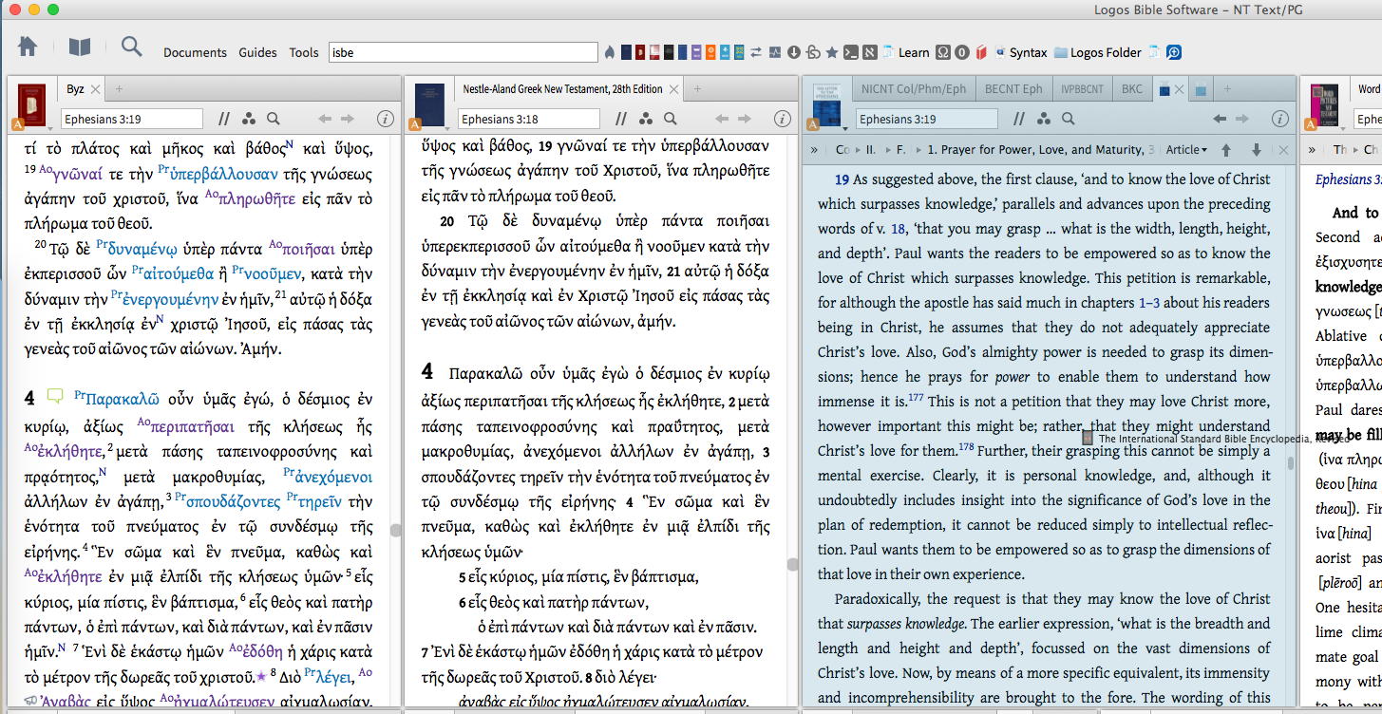
Task: Click the star favorites shortcut icon
Action: pyautogui.click(x=832, y=52)
